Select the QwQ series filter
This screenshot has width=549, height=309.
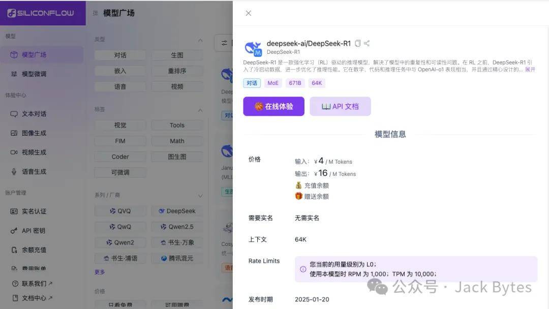(x=120, y=227)
